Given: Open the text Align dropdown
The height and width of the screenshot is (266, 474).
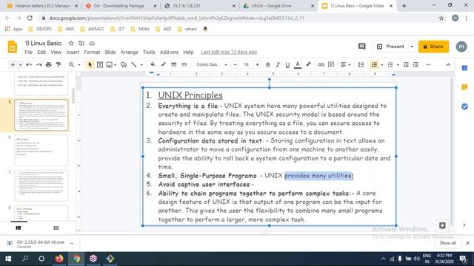Looking at the screenshot, I should click(x=345, y=64).
